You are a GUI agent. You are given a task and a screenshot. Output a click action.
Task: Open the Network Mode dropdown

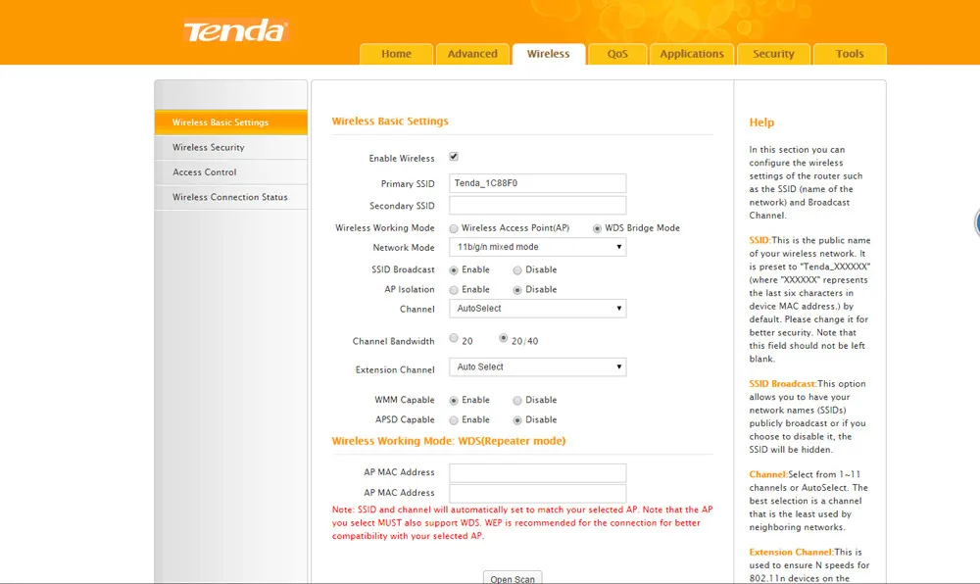537,247
